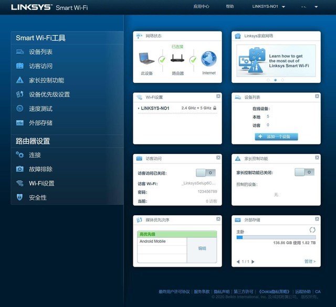Open 设备列表 in the sidebar menu
The height and width of the screenshot is (307, 336).
coord(41,52)
